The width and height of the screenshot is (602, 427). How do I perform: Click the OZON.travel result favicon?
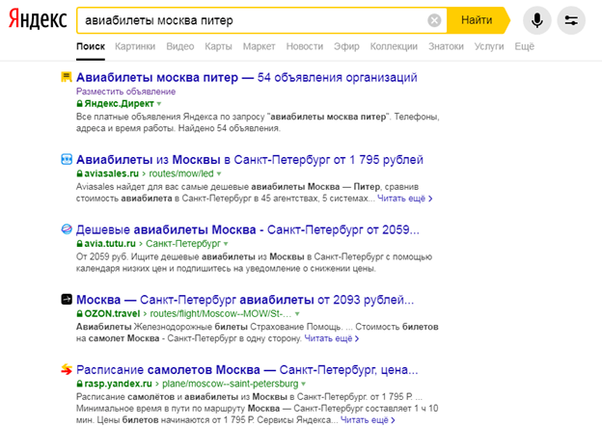[x=67, y=299]
